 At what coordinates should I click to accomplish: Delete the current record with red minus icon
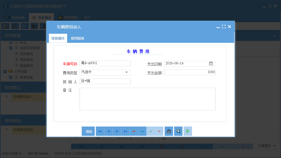[x=134, y=131]
